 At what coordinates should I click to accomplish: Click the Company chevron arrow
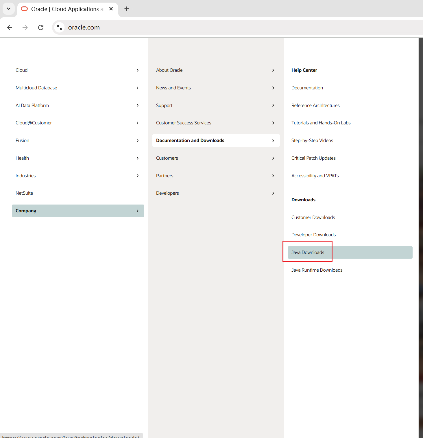(138, 211)
